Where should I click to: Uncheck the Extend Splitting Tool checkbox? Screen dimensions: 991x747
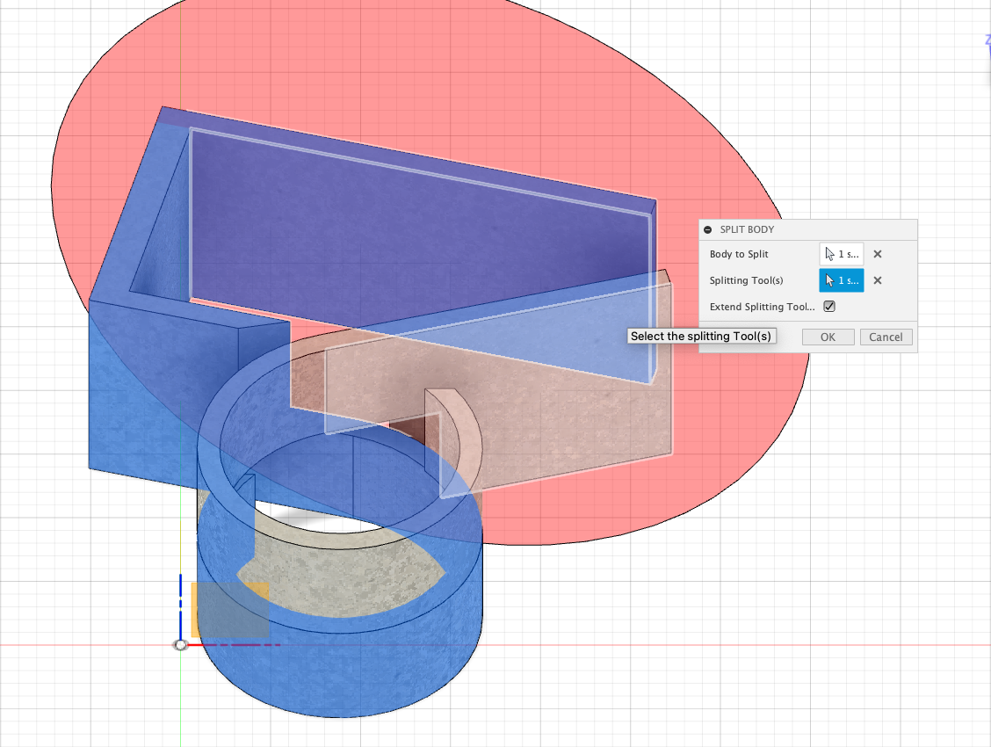(x=828, y=306)
